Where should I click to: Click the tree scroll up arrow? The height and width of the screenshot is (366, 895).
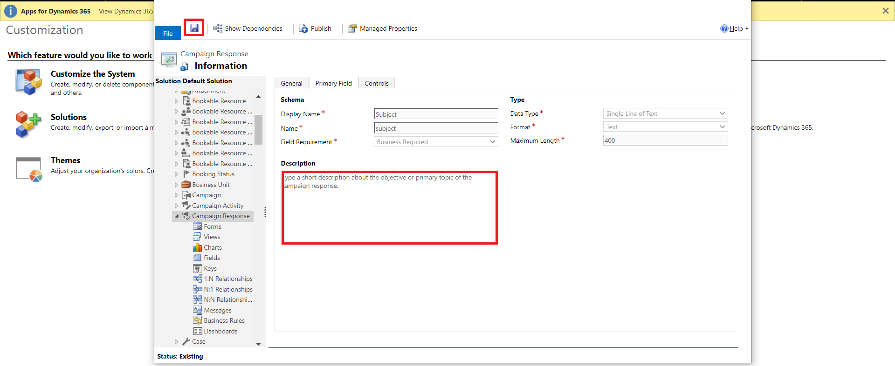click(x=259, y=97)
